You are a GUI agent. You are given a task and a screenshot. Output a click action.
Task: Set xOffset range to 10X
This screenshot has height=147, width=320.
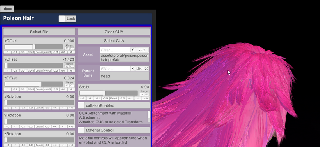72,48
